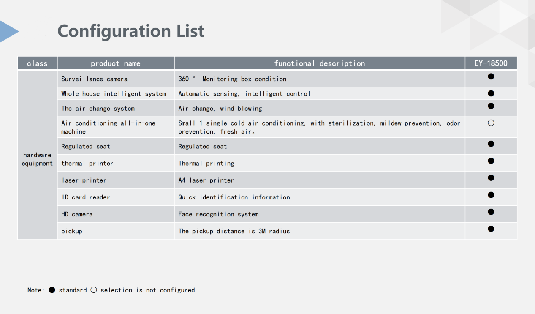The image size is (535, 314).
Task: Click the empty circle in Air conditioning row
Action: click(491, 123)
